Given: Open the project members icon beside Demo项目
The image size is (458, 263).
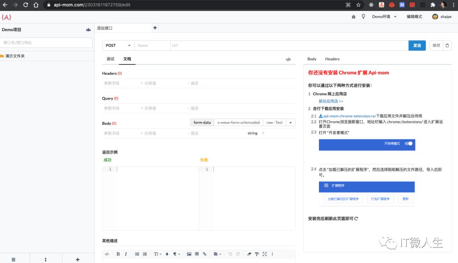Looking at the screenshot, I should 88,30.
